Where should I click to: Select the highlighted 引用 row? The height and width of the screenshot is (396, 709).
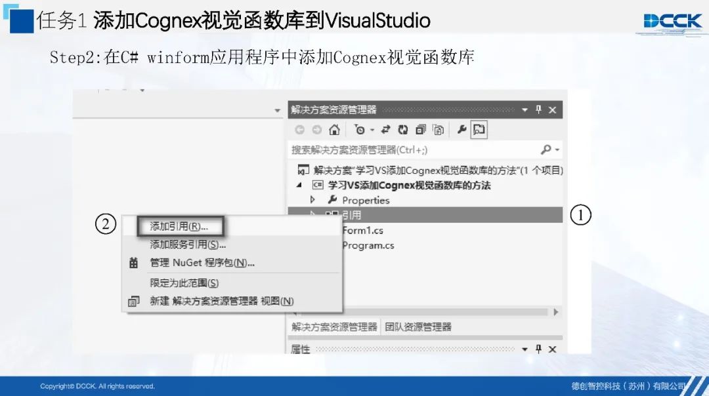[x=425, y=215]
